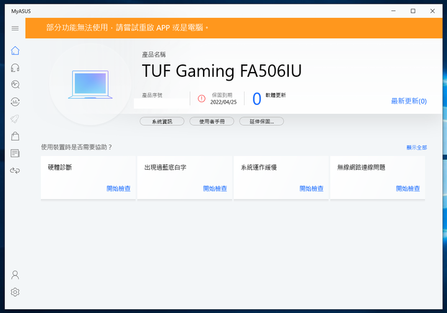Click the orange warning banner message
Image resolution: width=447 pixels, height=313 pixels.
click(x=127, y=28)
